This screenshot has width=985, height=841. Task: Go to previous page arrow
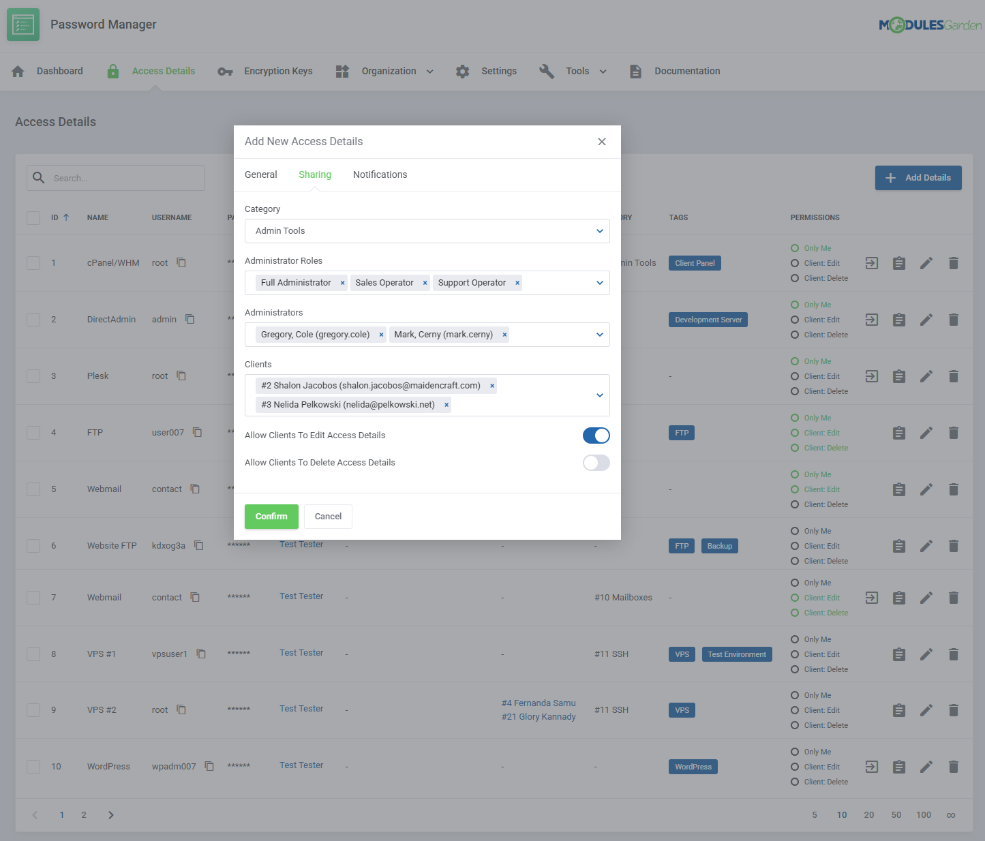35,815
